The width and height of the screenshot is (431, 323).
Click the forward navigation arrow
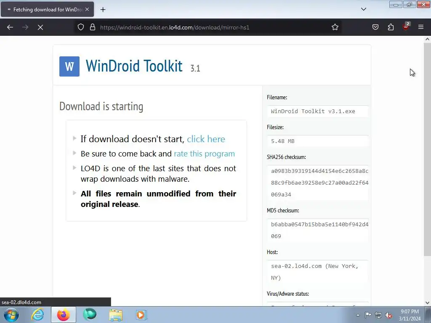tap(25, 27)
